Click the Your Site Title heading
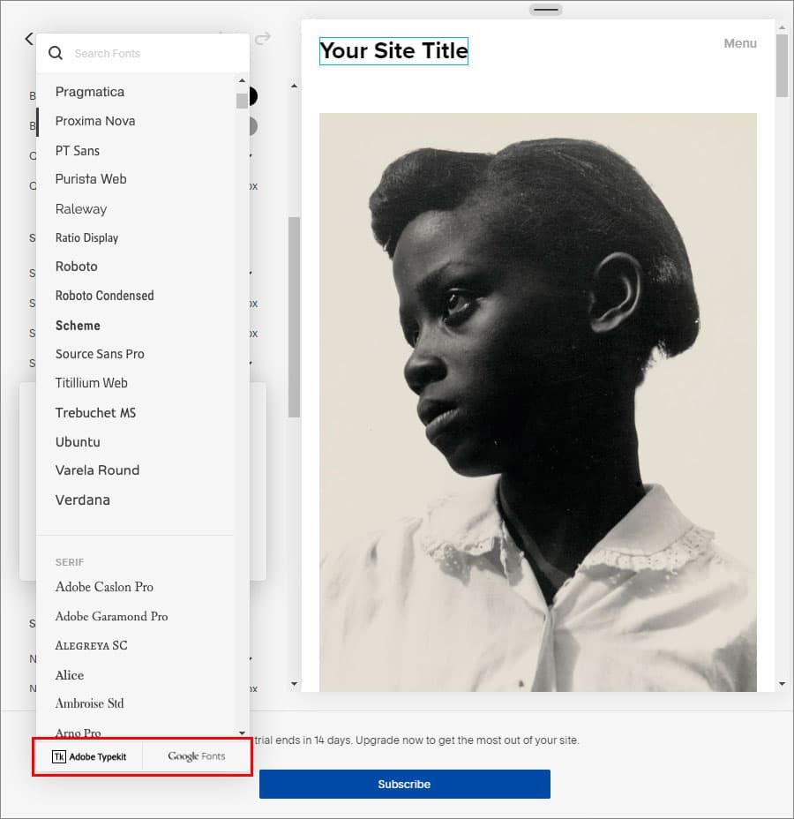Image resolution: width=794 pixels, height=819 pixels. pyautogui.click(x=393, y=51)
